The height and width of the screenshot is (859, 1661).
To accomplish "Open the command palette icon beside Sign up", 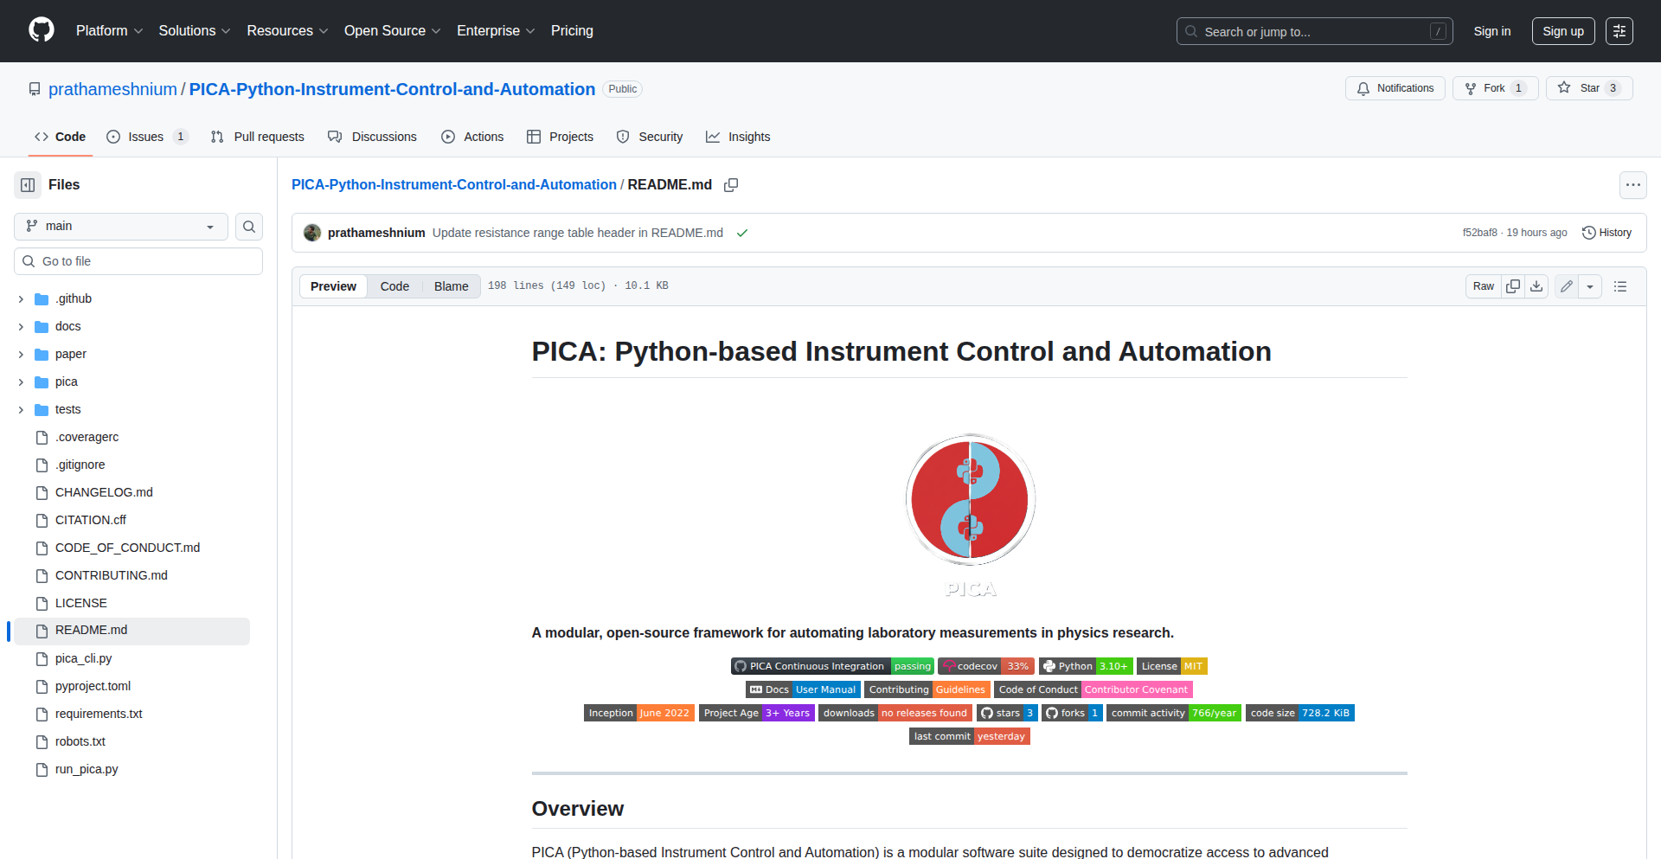I will 1619,30.
